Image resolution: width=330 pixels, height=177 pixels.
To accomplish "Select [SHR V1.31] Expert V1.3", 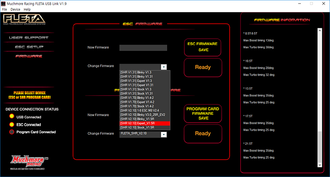I will (145, 81).
